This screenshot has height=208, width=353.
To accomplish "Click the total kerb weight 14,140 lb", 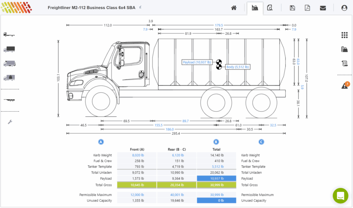I will click(217, 155).
